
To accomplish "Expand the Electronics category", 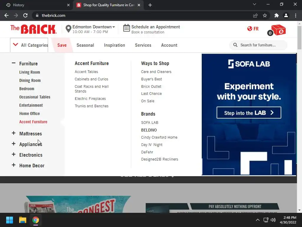I will coord(14,154).
